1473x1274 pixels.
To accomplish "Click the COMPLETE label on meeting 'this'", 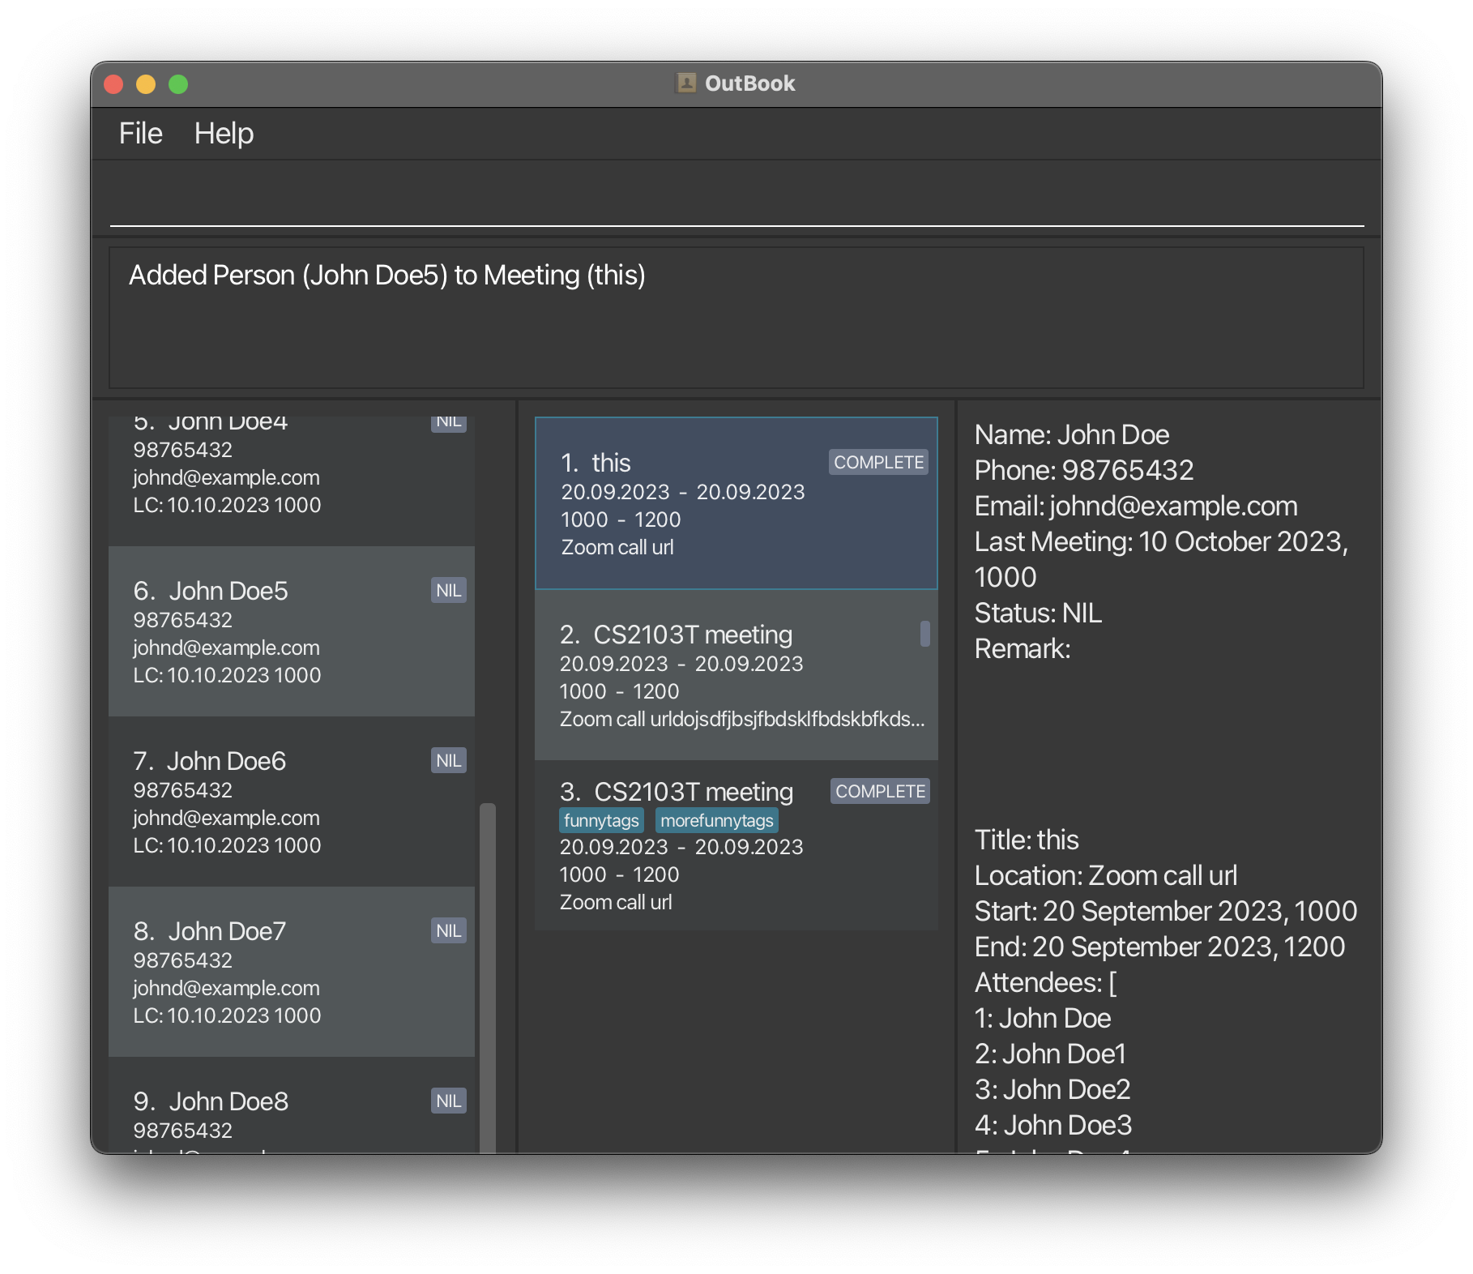I will pyautogui.click(x=879, y=462).
